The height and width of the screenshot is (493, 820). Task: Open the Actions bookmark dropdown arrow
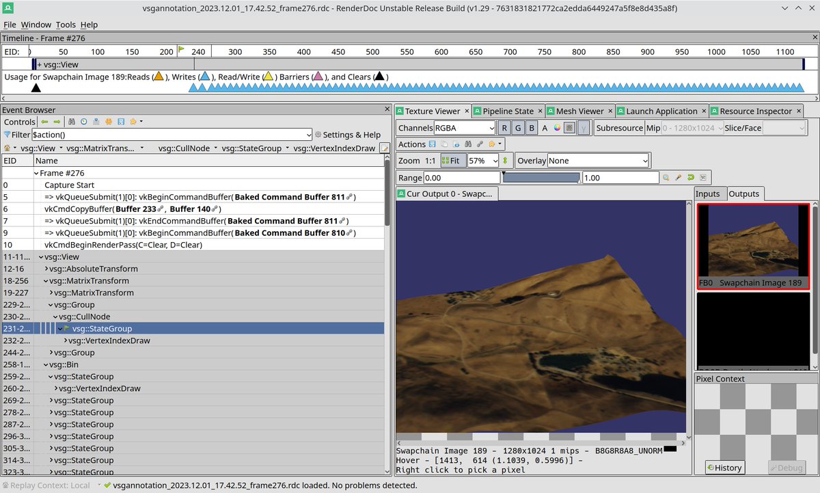coord(500,144)
